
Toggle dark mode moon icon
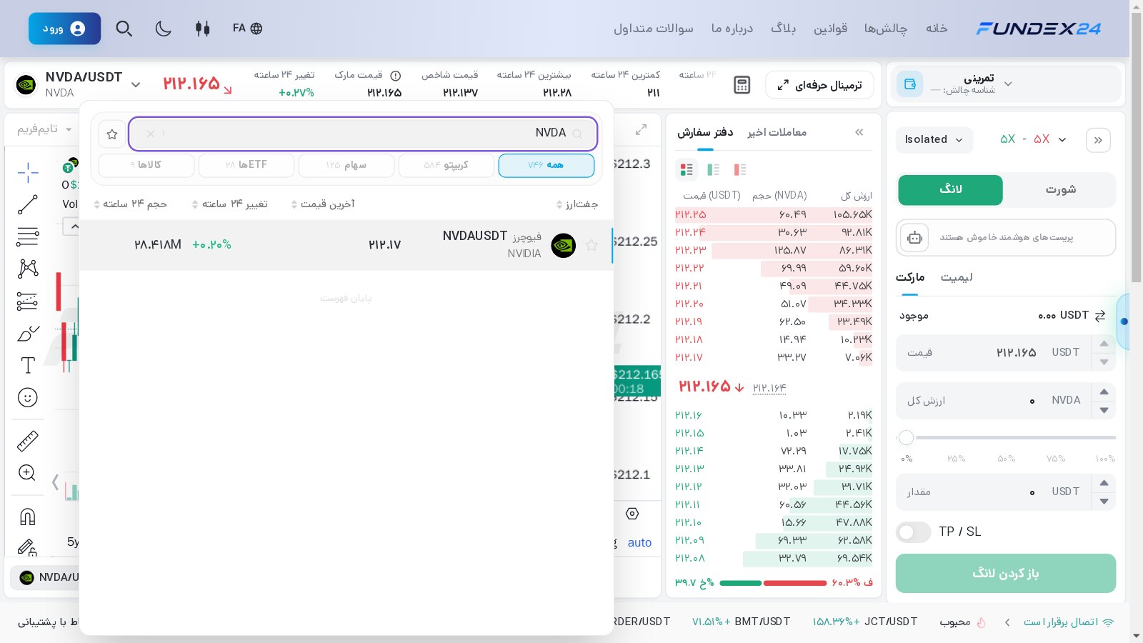[164, 29]
